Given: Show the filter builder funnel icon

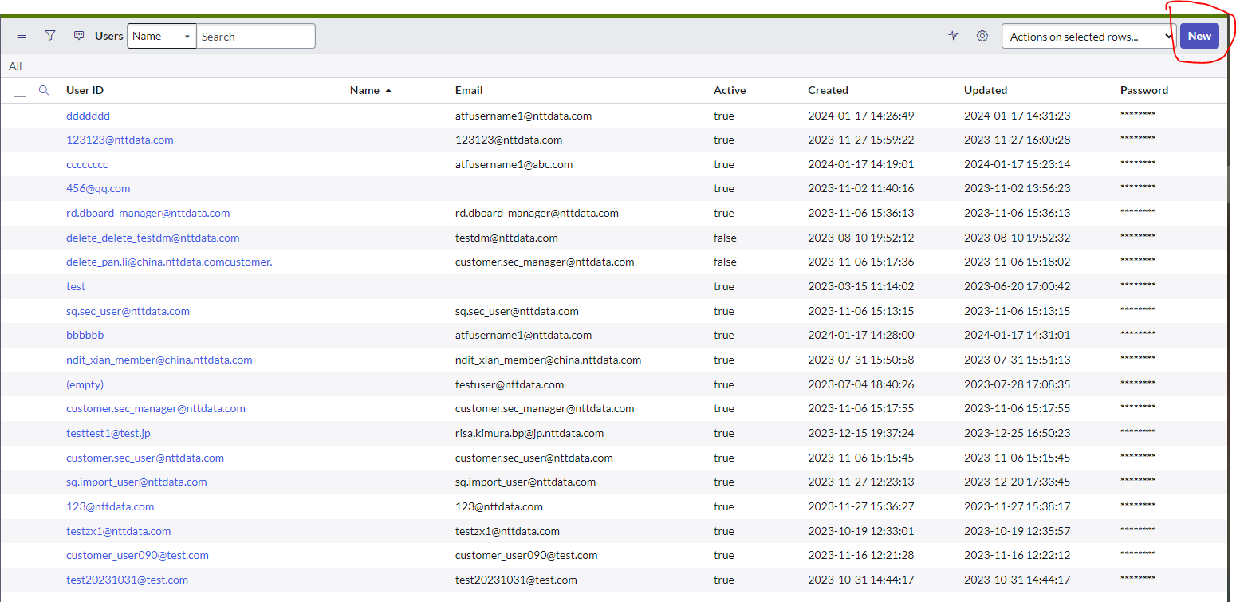Looking at the screenshot, I should click(50, 36).
